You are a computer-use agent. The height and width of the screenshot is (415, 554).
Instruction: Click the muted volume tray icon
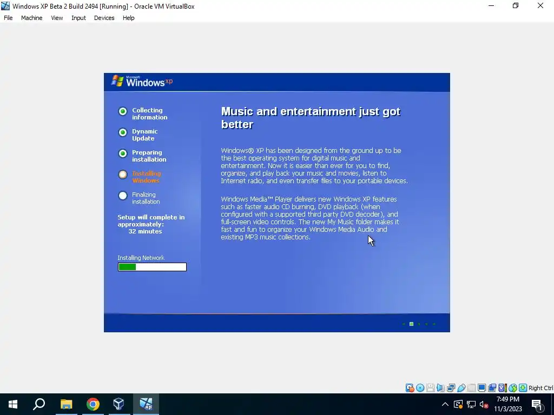point(484,404)
